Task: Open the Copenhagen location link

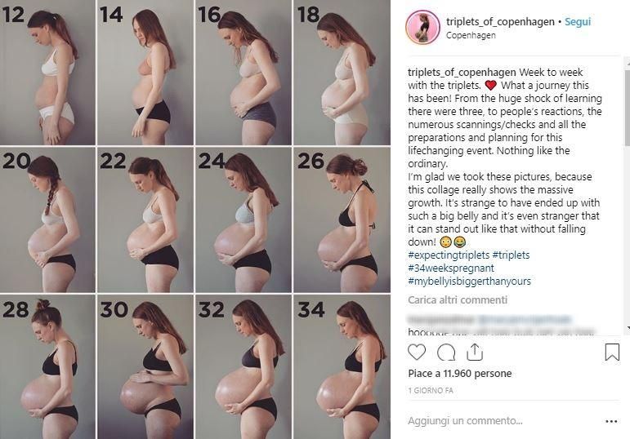Action: (x=471, y=35)
